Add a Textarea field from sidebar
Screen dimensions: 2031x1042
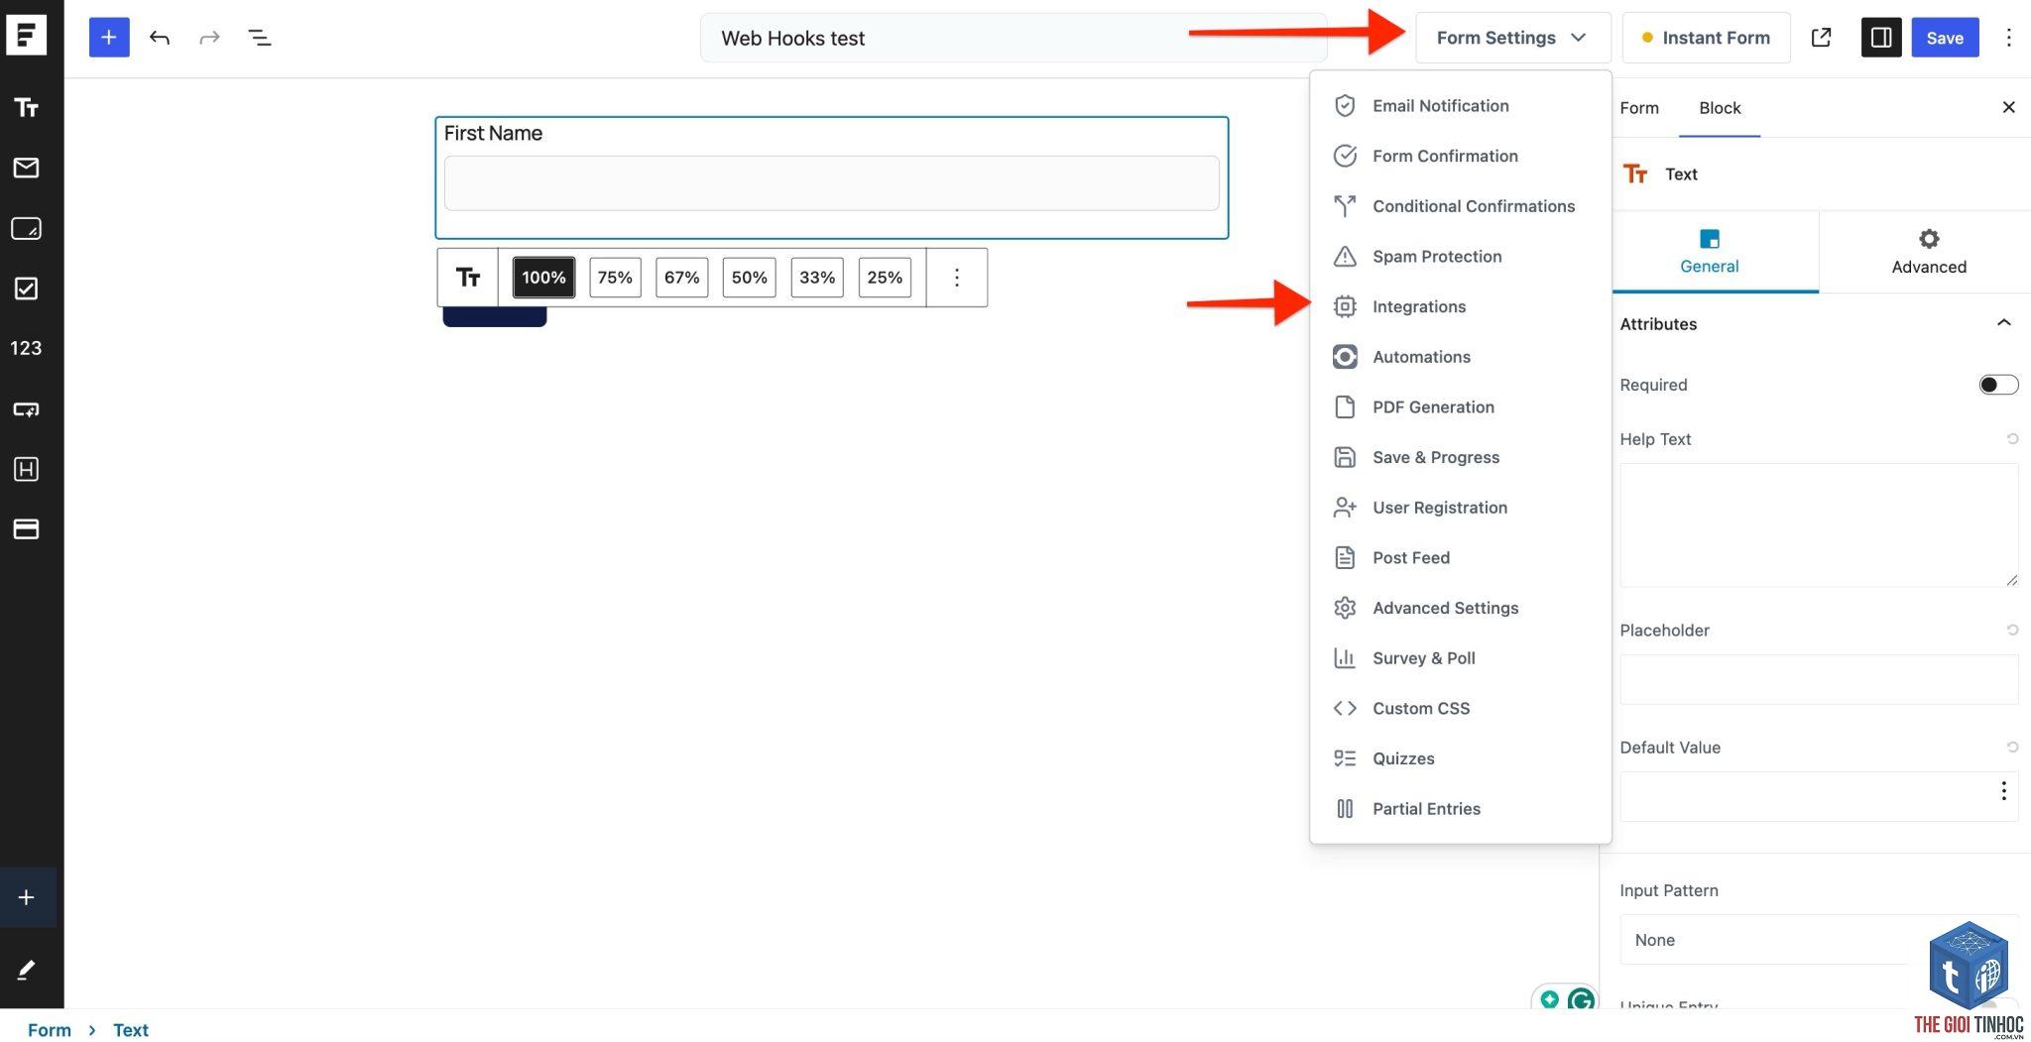point(26,228)
